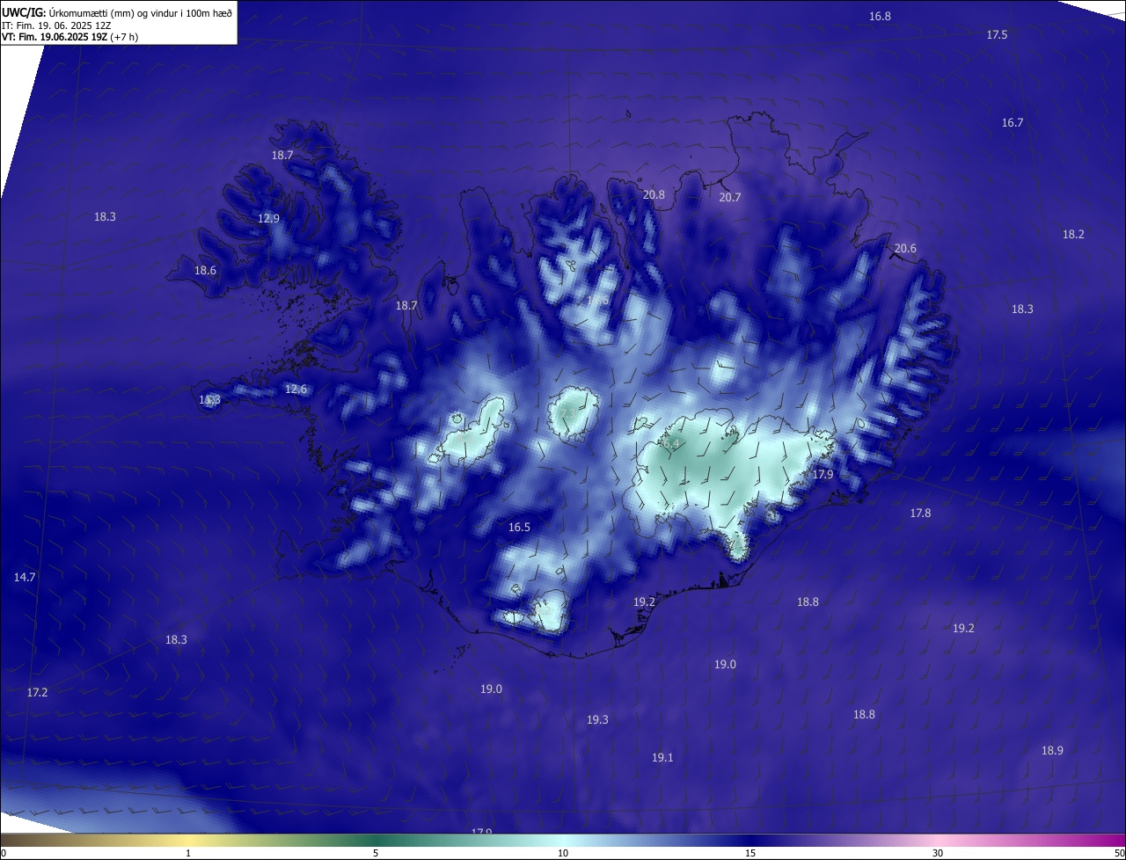Click the 14.7 value on the map

(25, 578)
